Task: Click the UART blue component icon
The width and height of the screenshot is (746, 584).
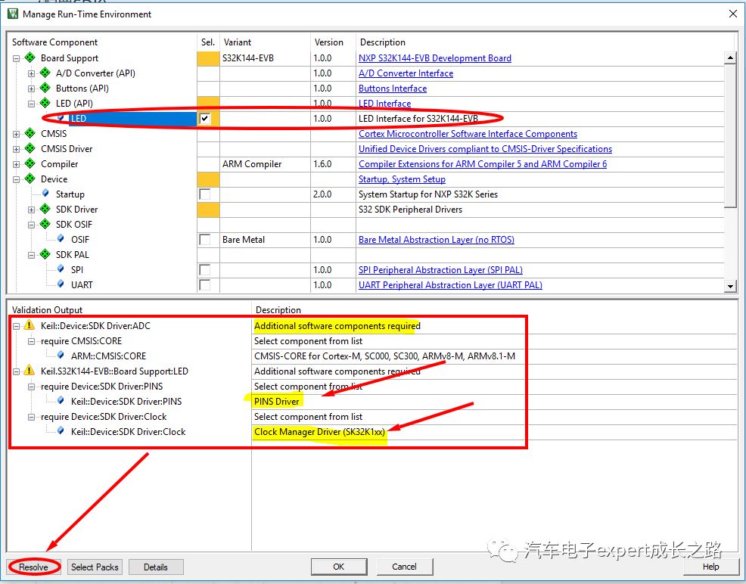Action: pos(61,284)
